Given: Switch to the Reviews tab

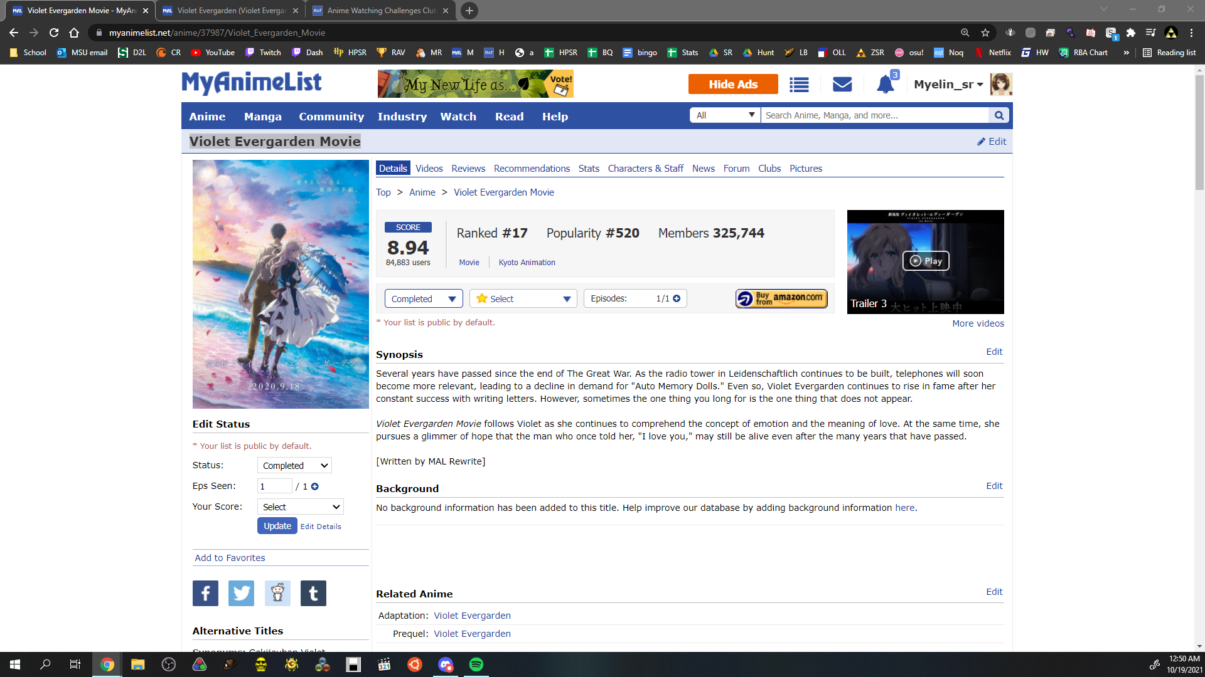Looking at the screenshot, I should point(468,169).
